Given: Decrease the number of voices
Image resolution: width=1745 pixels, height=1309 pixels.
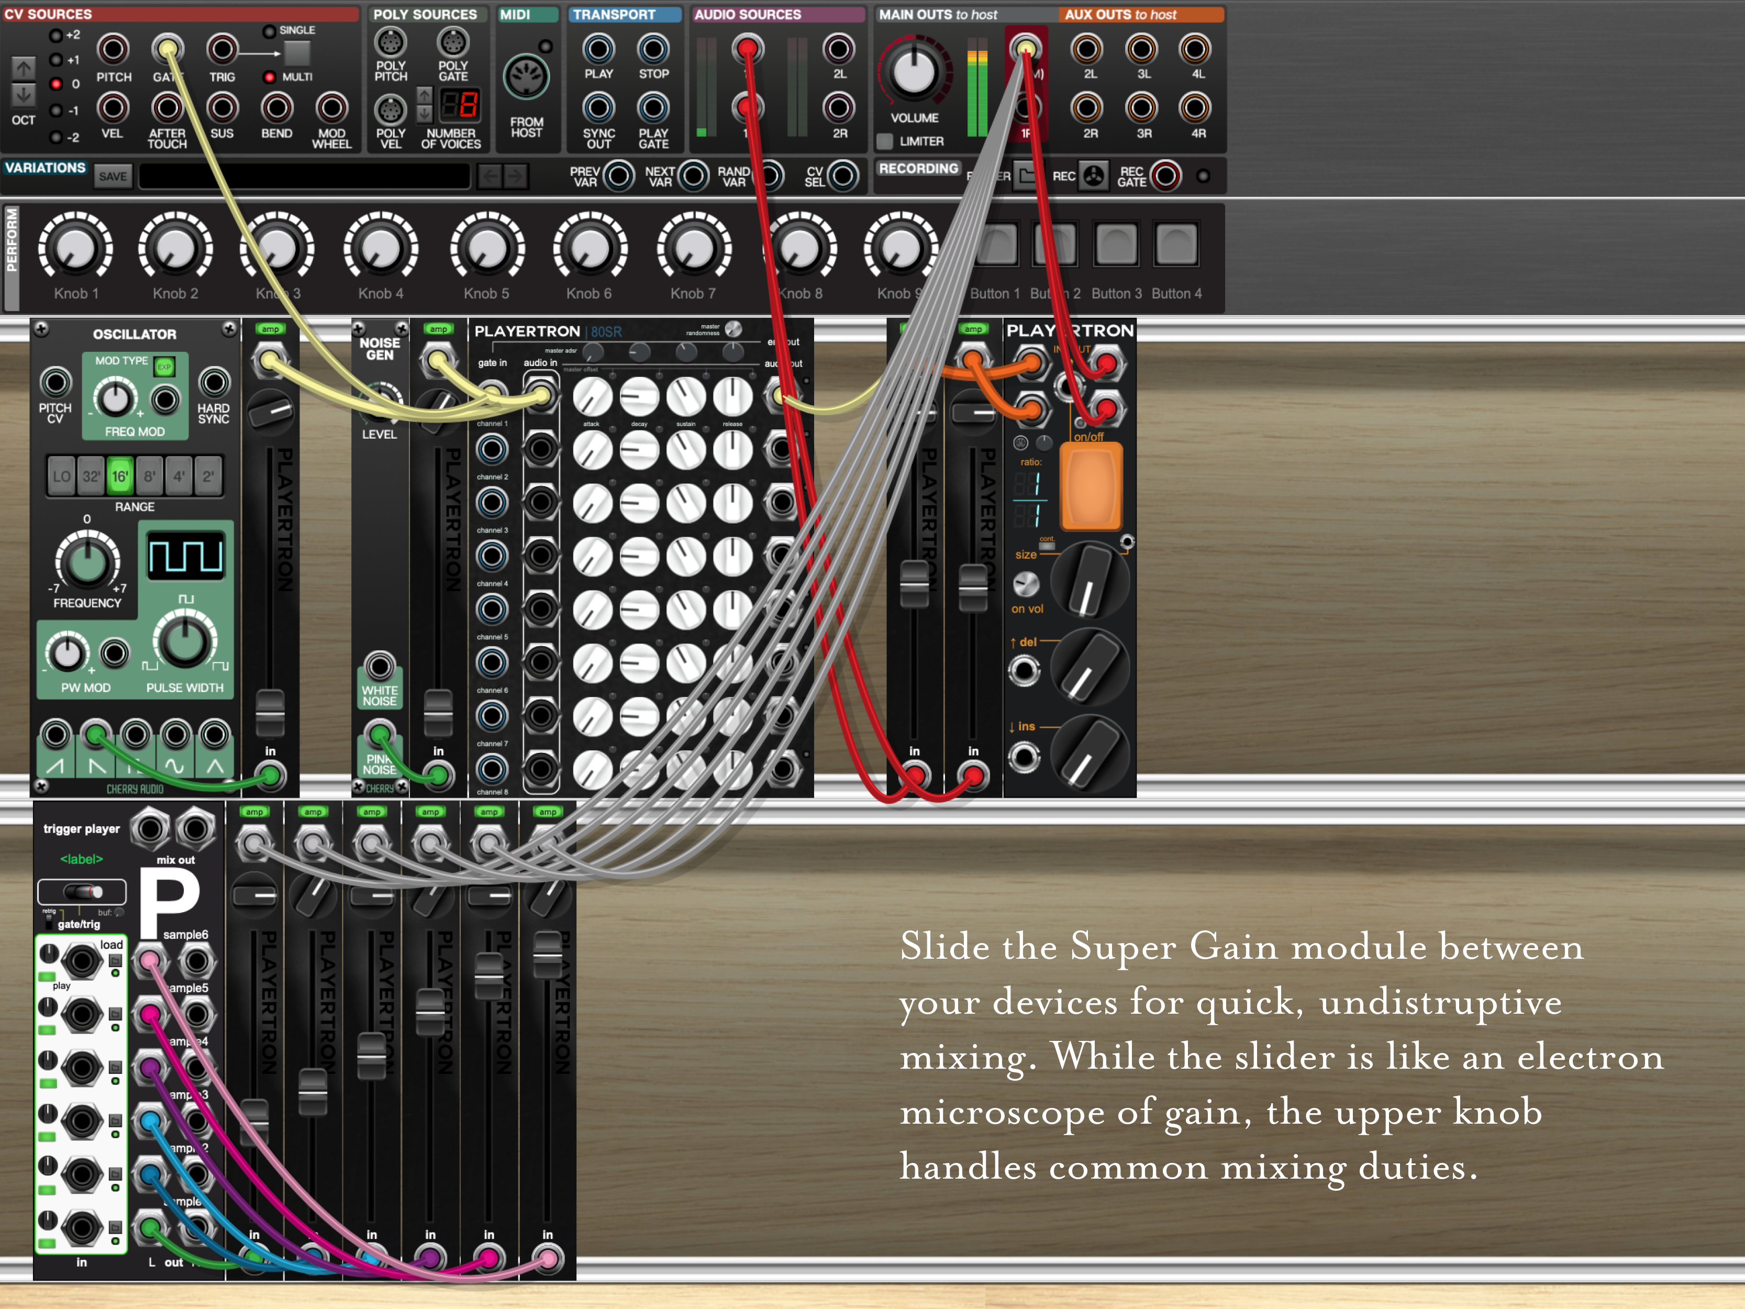Looking at the screenshot, I should click(425, 114).
